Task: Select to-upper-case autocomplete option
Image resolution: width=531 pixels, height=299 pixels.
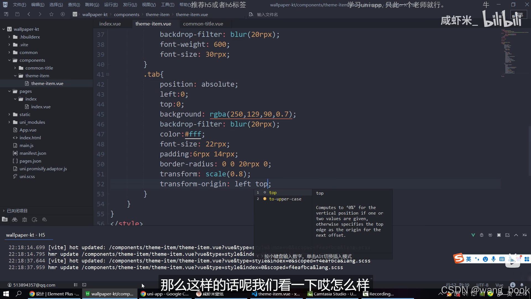Action: point(285,199)
